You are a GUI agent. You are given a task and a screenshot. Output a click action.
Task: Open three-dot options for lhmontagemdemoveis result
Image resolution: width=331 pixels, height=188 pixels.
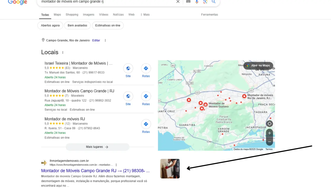click(116, 165)
